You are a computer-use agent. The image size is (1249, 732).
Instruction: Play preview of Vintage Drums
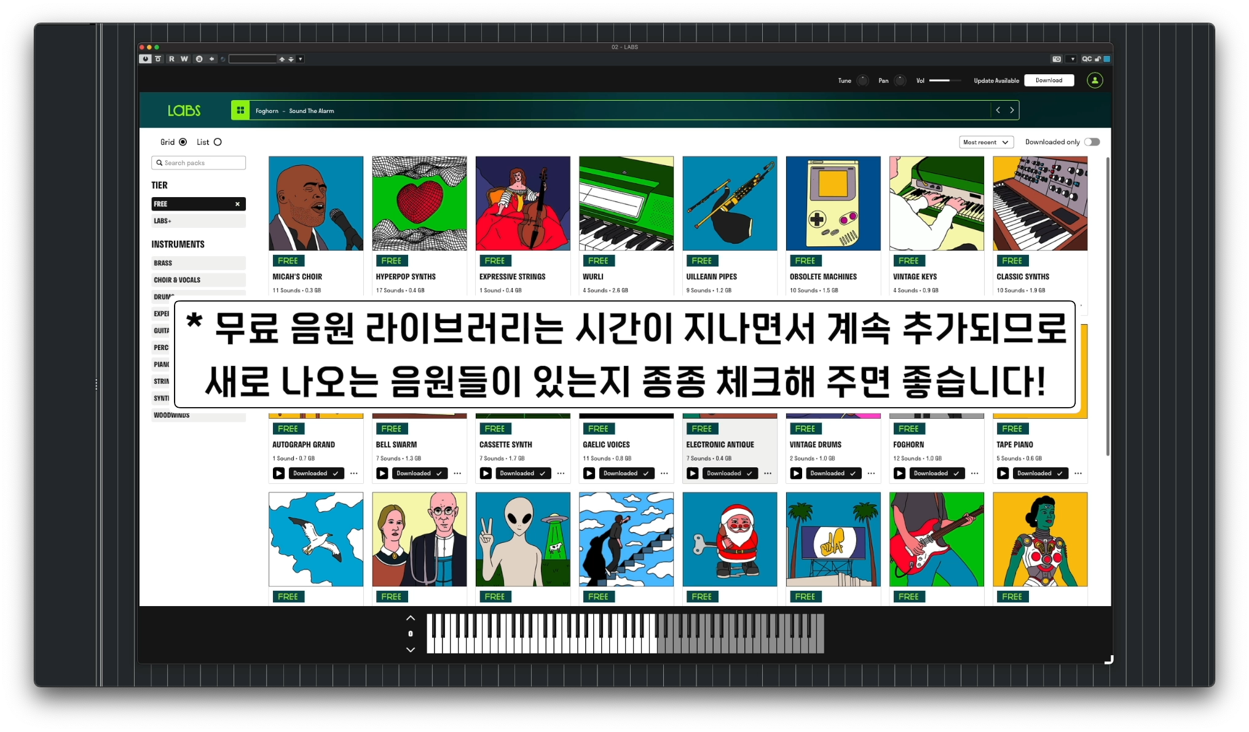point(796,473)
